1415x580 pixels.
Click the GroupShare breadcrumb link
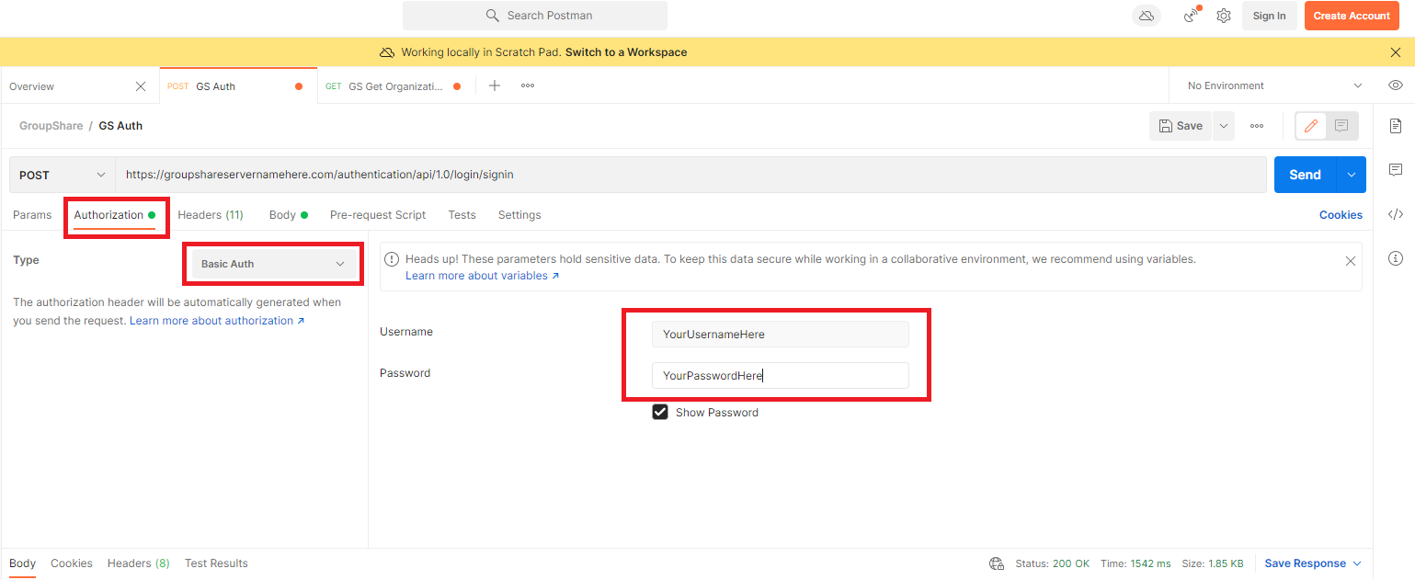tap(51, 126)
